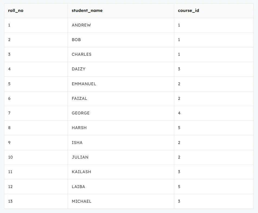Select the KAILASH name cell
The width and height of the screenshot is (258, 213).
(81, 172)
